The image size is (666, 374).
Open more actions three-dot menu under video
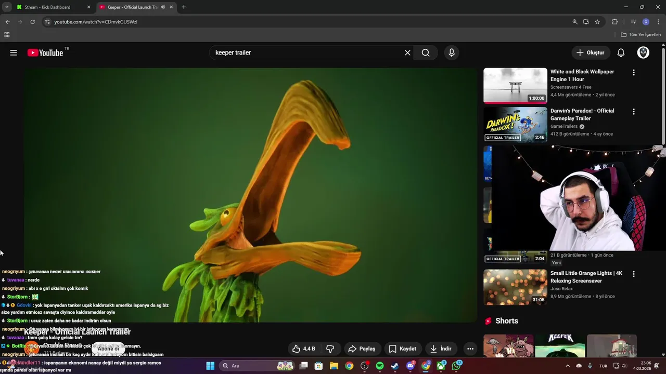pyautogui.click(x=470, y=349)
